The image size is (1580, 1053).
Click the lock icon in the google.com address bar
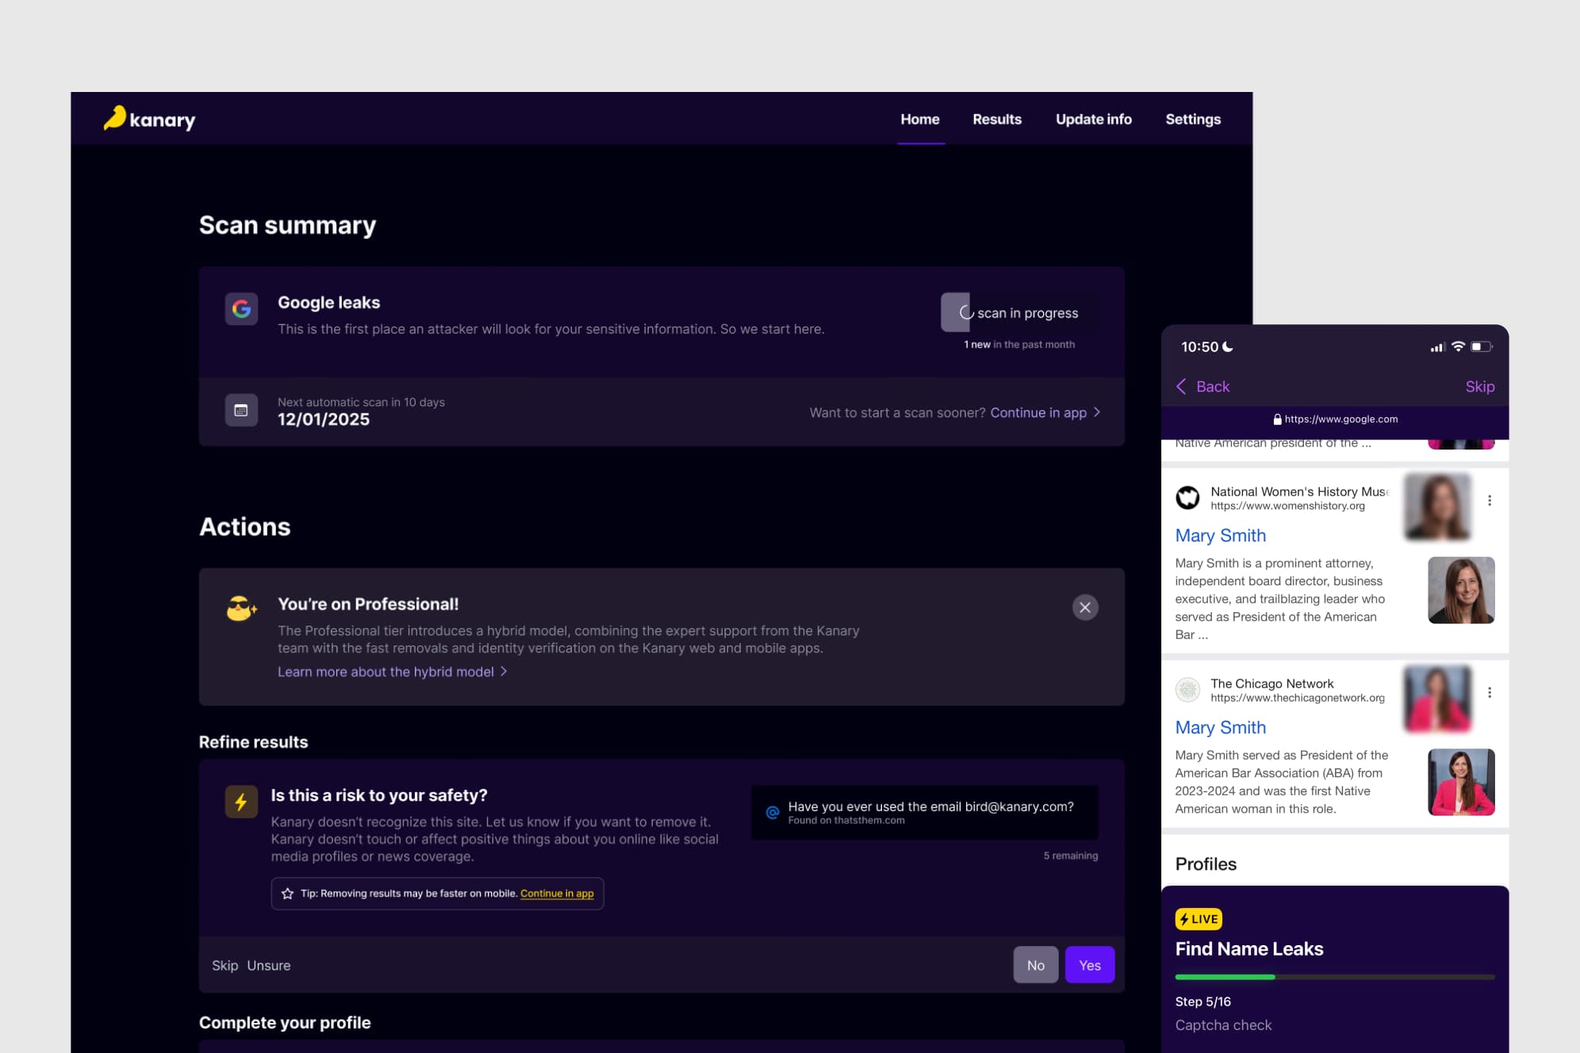[1278, 419]
